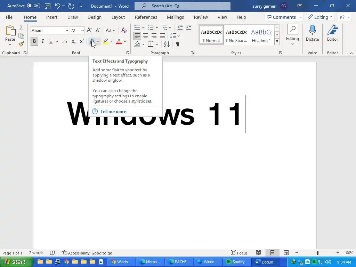Expand the Styles gallery More arrow

click(x=277, y=41)
